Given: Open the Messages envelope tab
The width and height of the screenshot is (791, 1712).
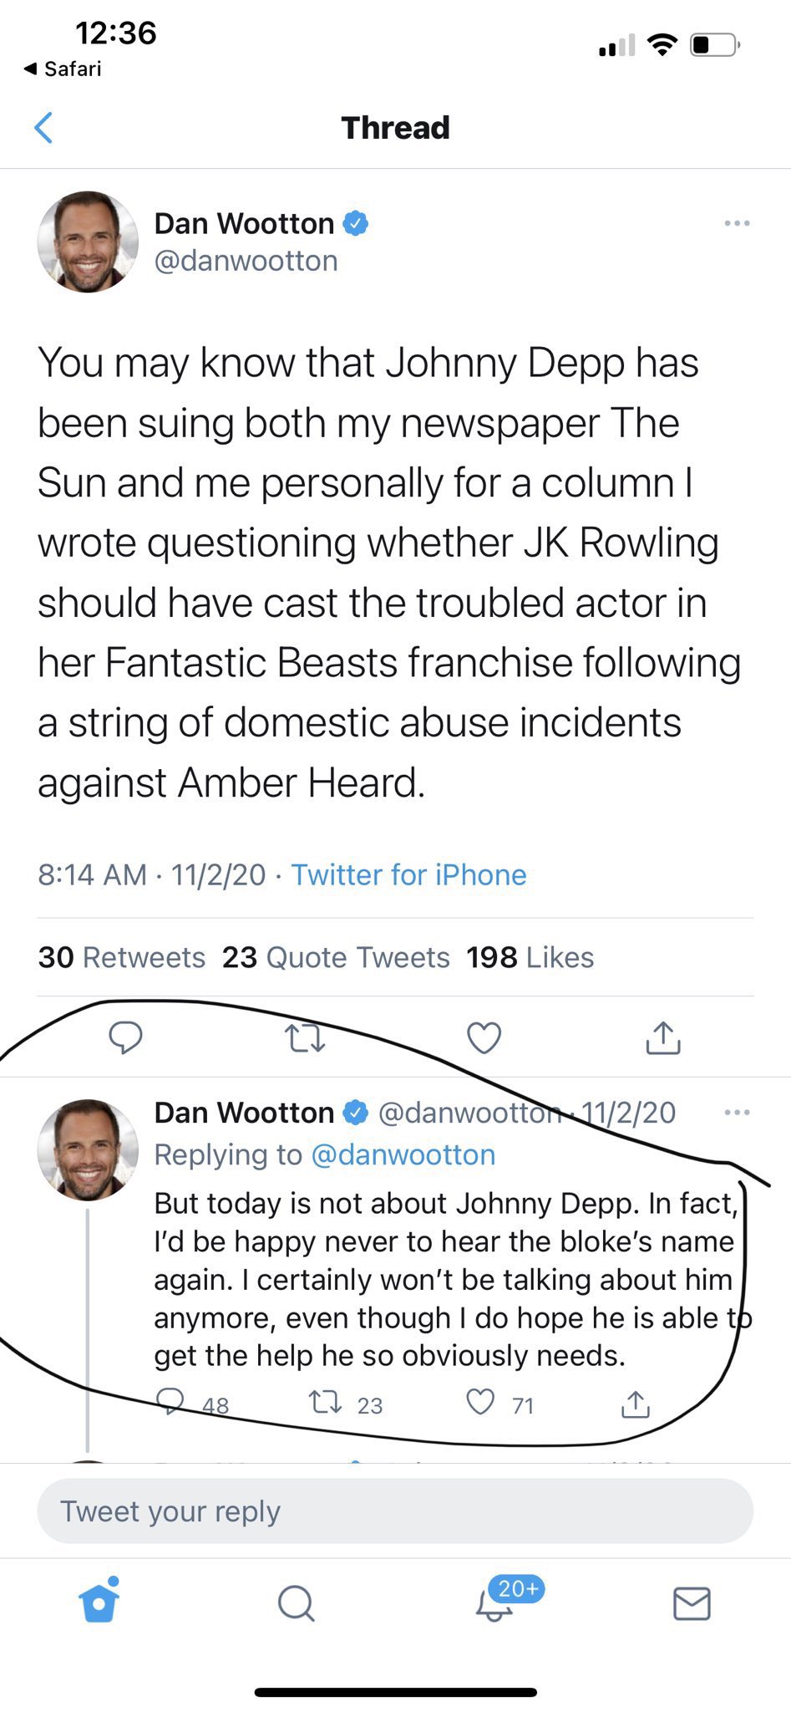Looking at the screenshot, I should 692,1603.
